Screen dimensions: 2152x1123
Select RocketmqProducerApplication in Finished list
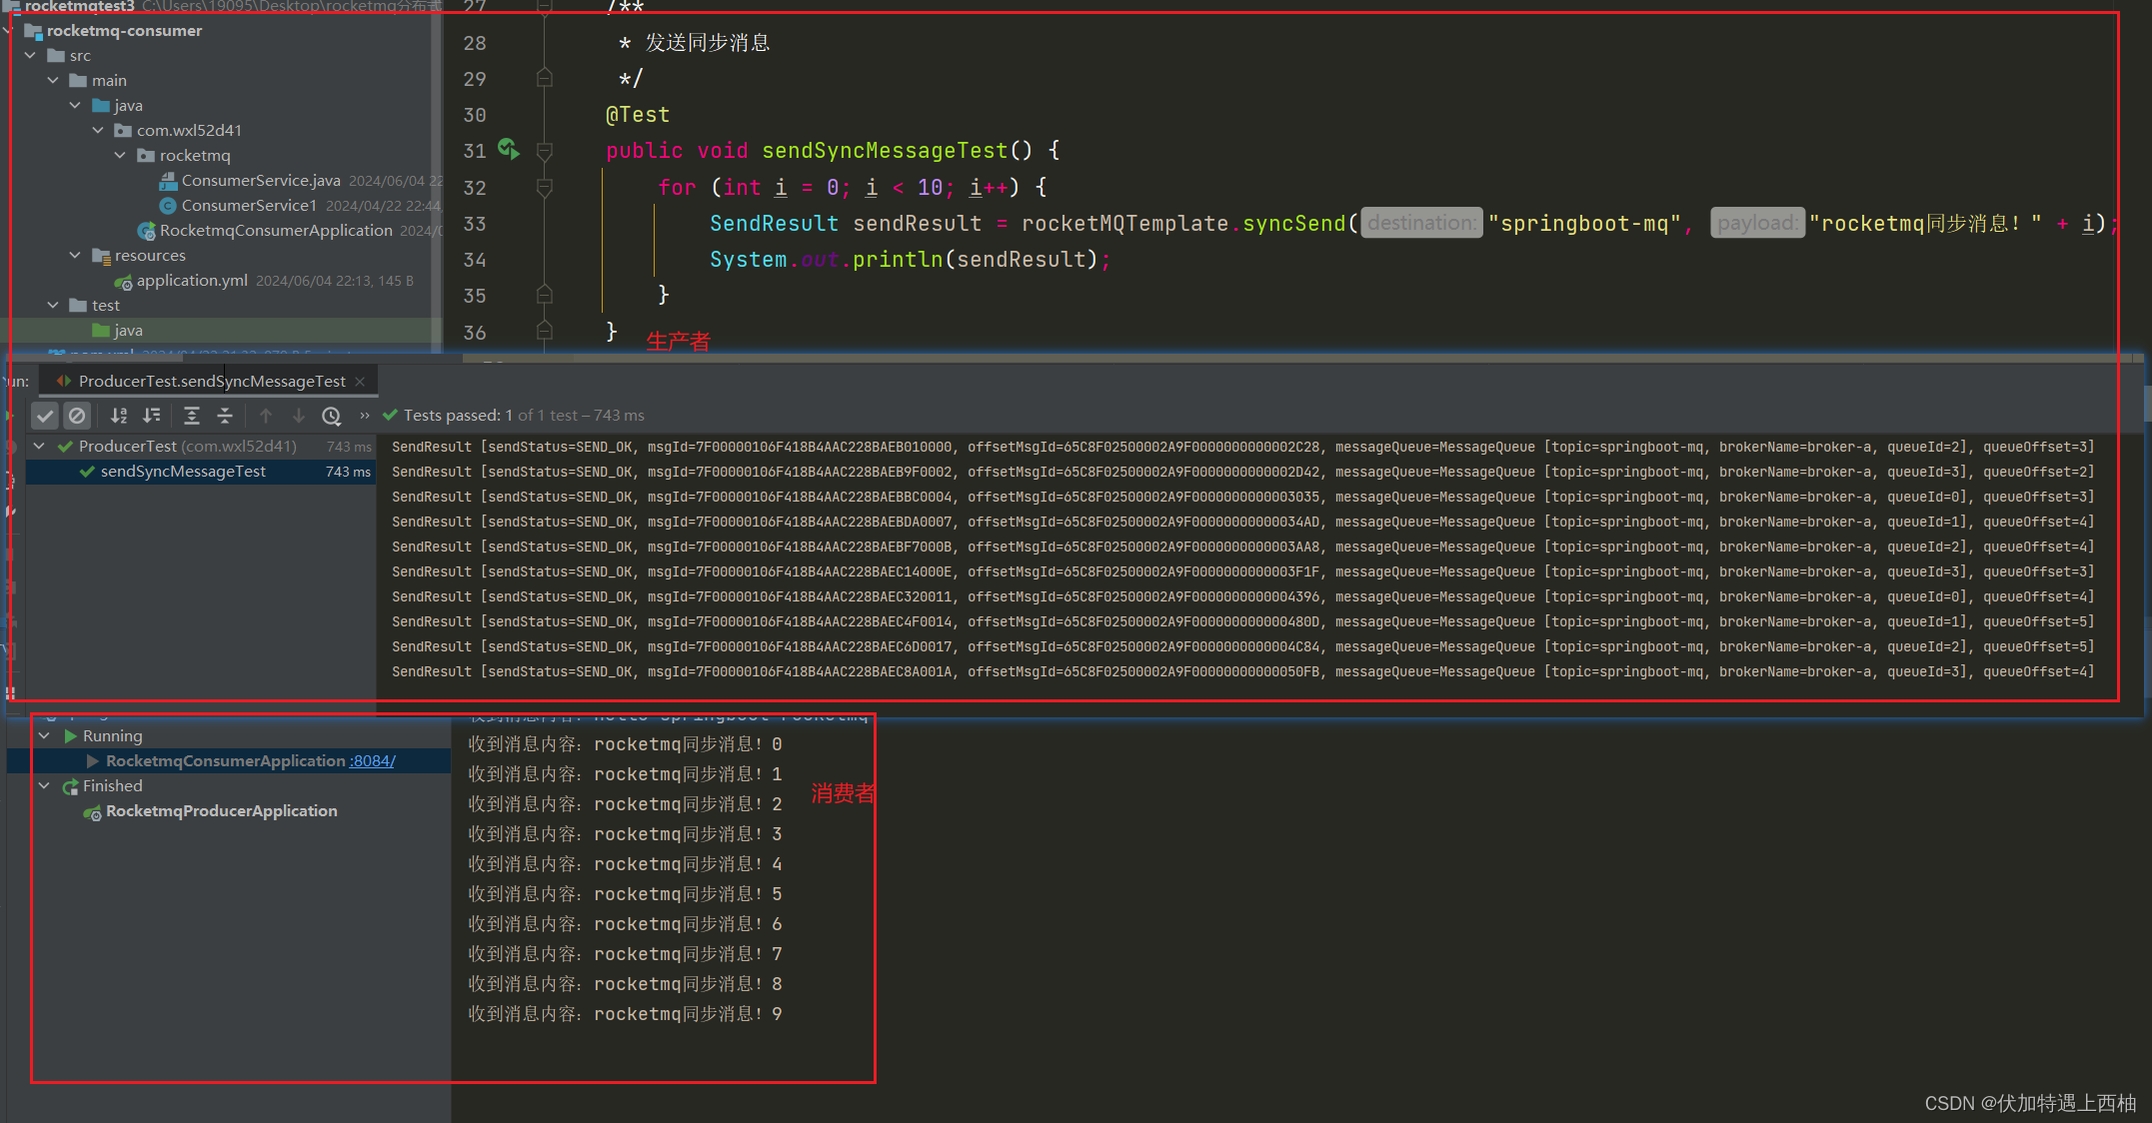point(222,811)
